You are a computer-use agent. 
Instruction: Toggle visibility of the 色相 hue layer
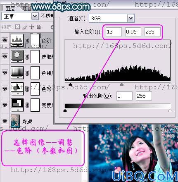pos(5,73)
